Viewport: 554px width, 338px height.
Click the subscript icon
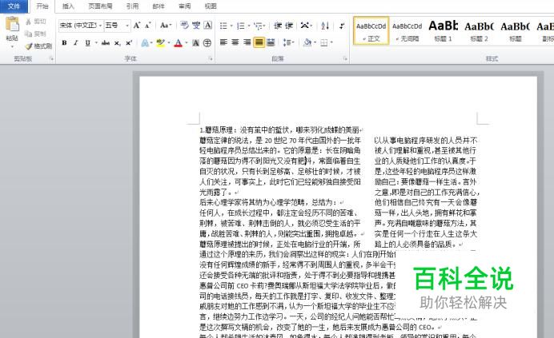117,43
